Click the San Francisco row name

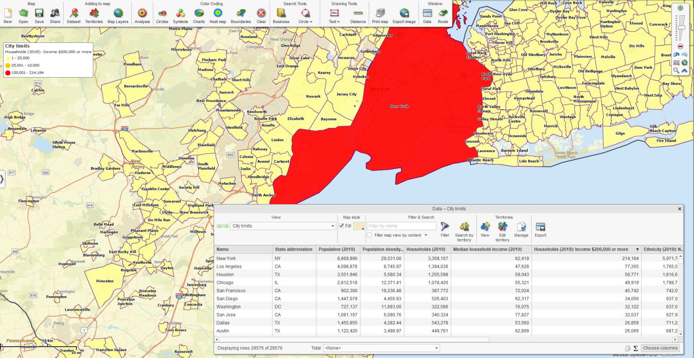click(x=231, y=291)
